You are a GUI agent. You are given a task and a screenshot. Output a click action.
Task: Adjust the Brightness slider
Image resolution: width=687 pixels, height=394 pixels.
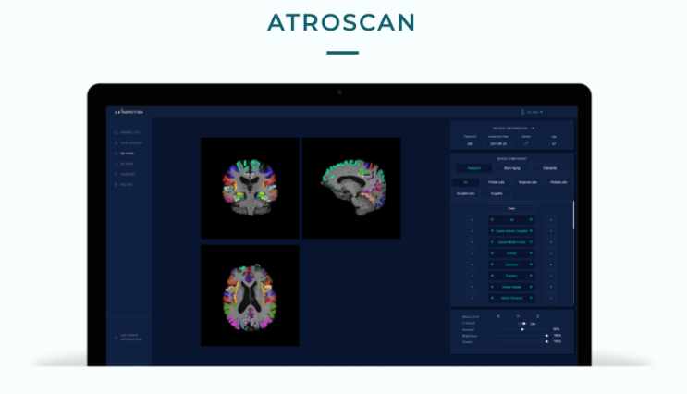coord(522,336)
